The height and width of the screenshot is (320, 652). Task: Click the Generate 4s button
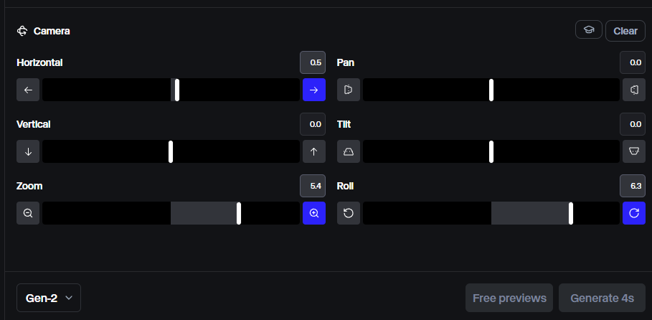coord(602,298)
